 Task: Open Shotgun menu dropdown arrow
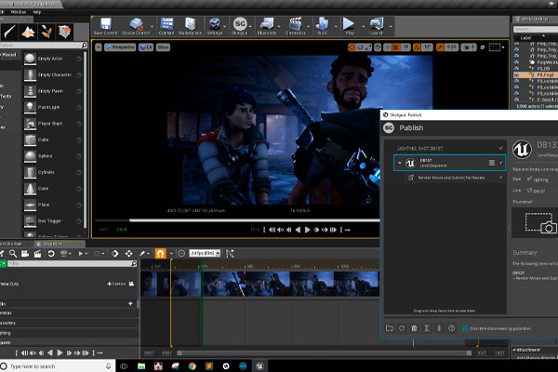point(250,27)
